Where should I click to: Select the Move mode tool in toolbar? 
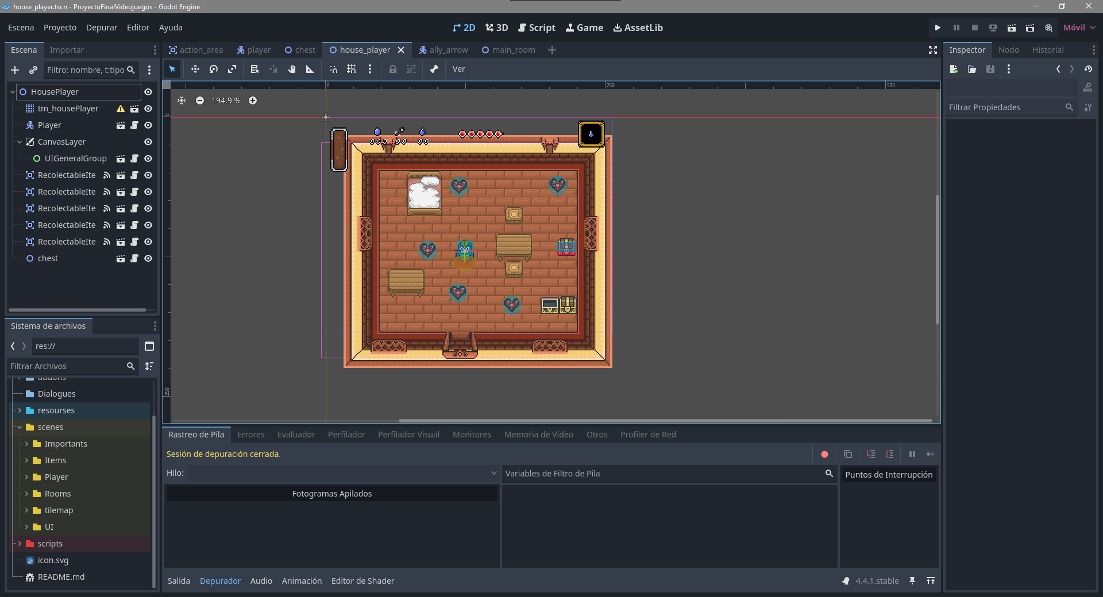tap(195, 69)
